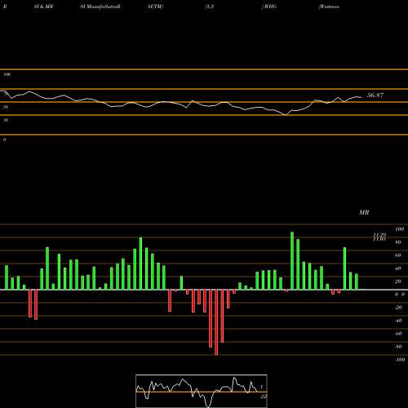Click the -100 label on MR right axis
Image resolution: width=408 pixels, height=408 pixels.
click(400, 360)
